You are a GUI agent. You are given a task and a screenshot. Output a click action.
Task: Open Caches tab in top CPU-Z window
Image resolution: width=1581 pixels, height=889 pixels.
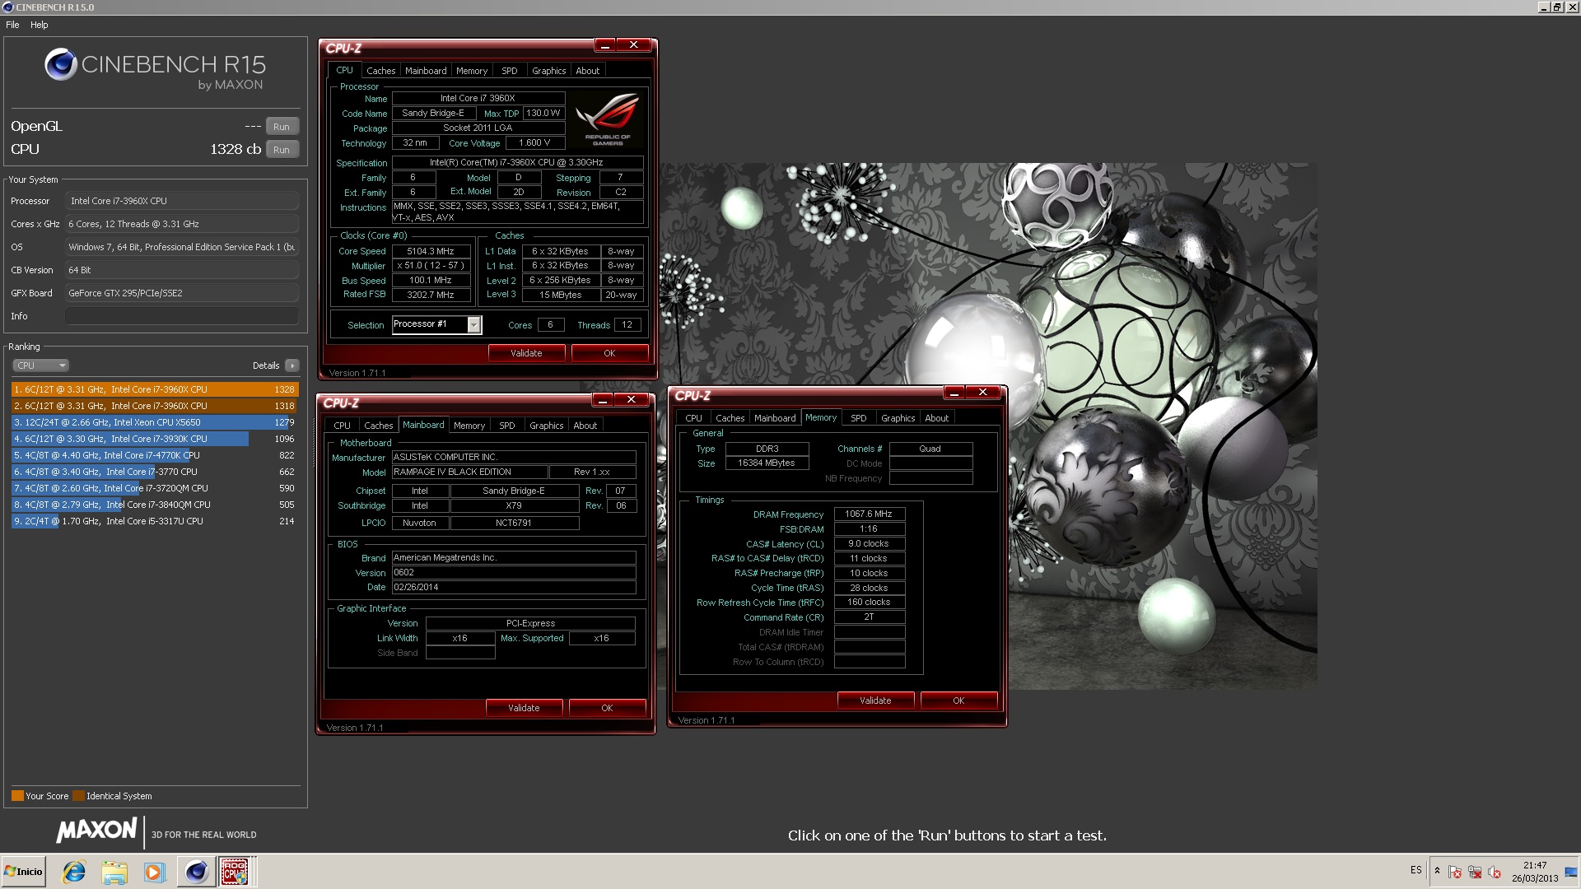380,71
